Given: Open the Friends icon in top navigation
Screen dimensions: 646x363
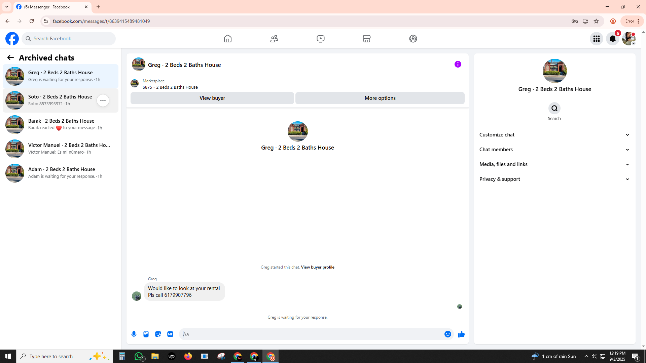Looking at the screenshot, I should [274, 39].
